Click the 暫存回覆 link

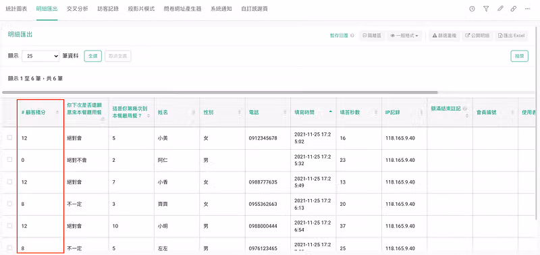pyautogui.click(x=340, y=36)
